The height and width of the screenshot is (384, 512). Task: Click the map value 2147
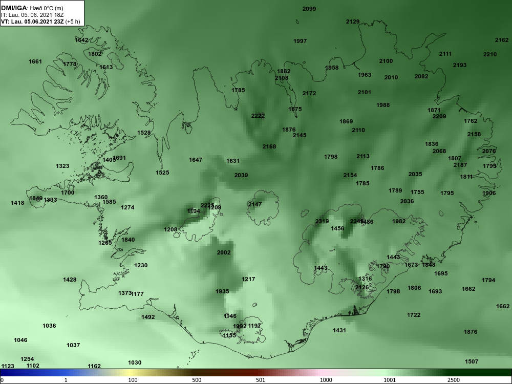click(254, 204)
